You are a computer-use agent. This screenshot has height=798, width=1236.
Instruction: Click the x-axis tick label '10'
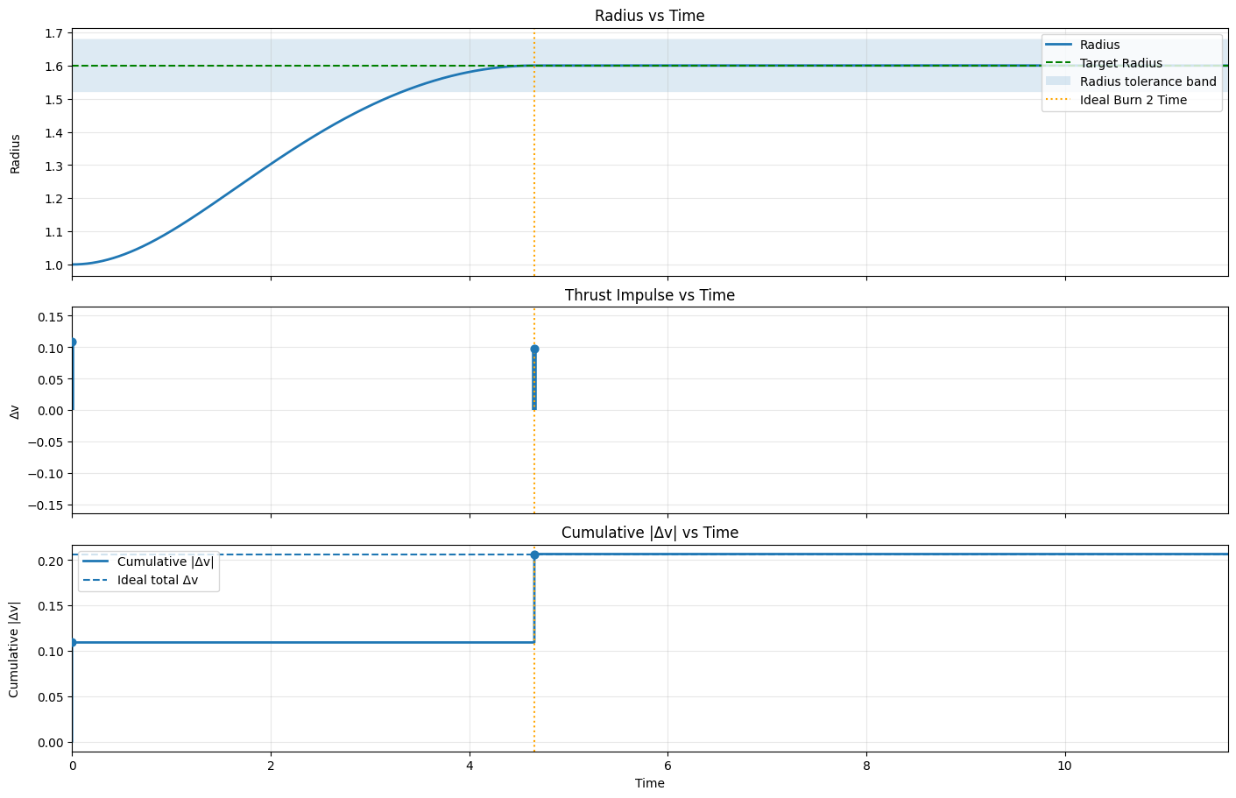[x=1065, y=765]
